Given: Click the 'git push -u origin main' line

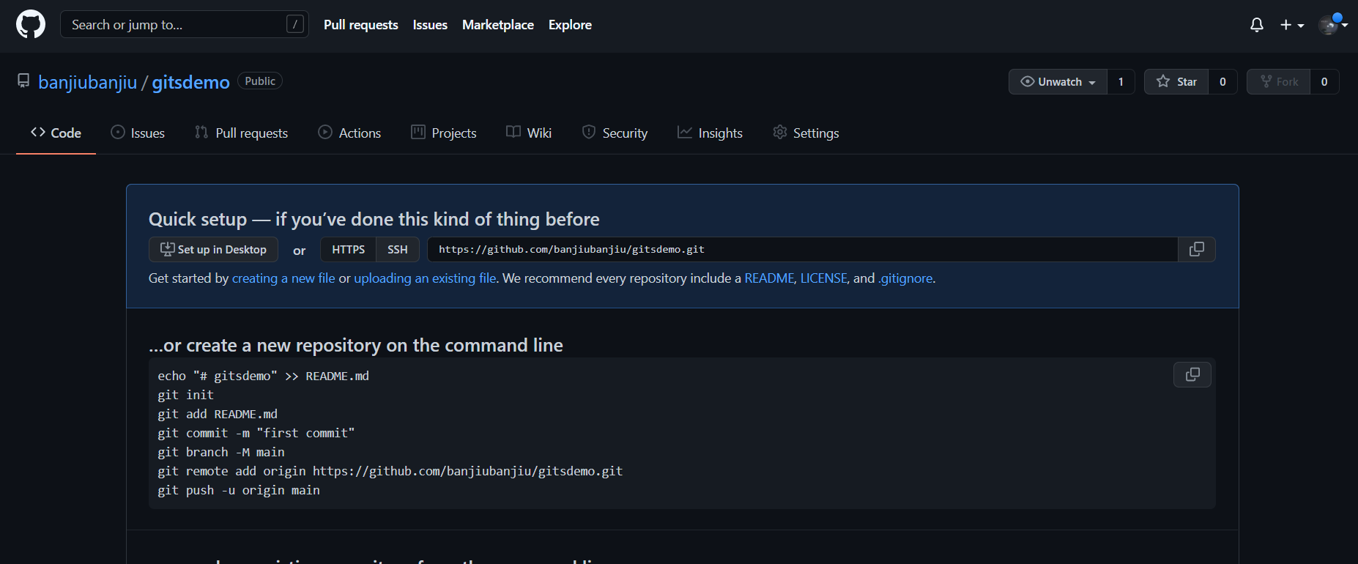Looking at the screenshot, I should [239, 490].
